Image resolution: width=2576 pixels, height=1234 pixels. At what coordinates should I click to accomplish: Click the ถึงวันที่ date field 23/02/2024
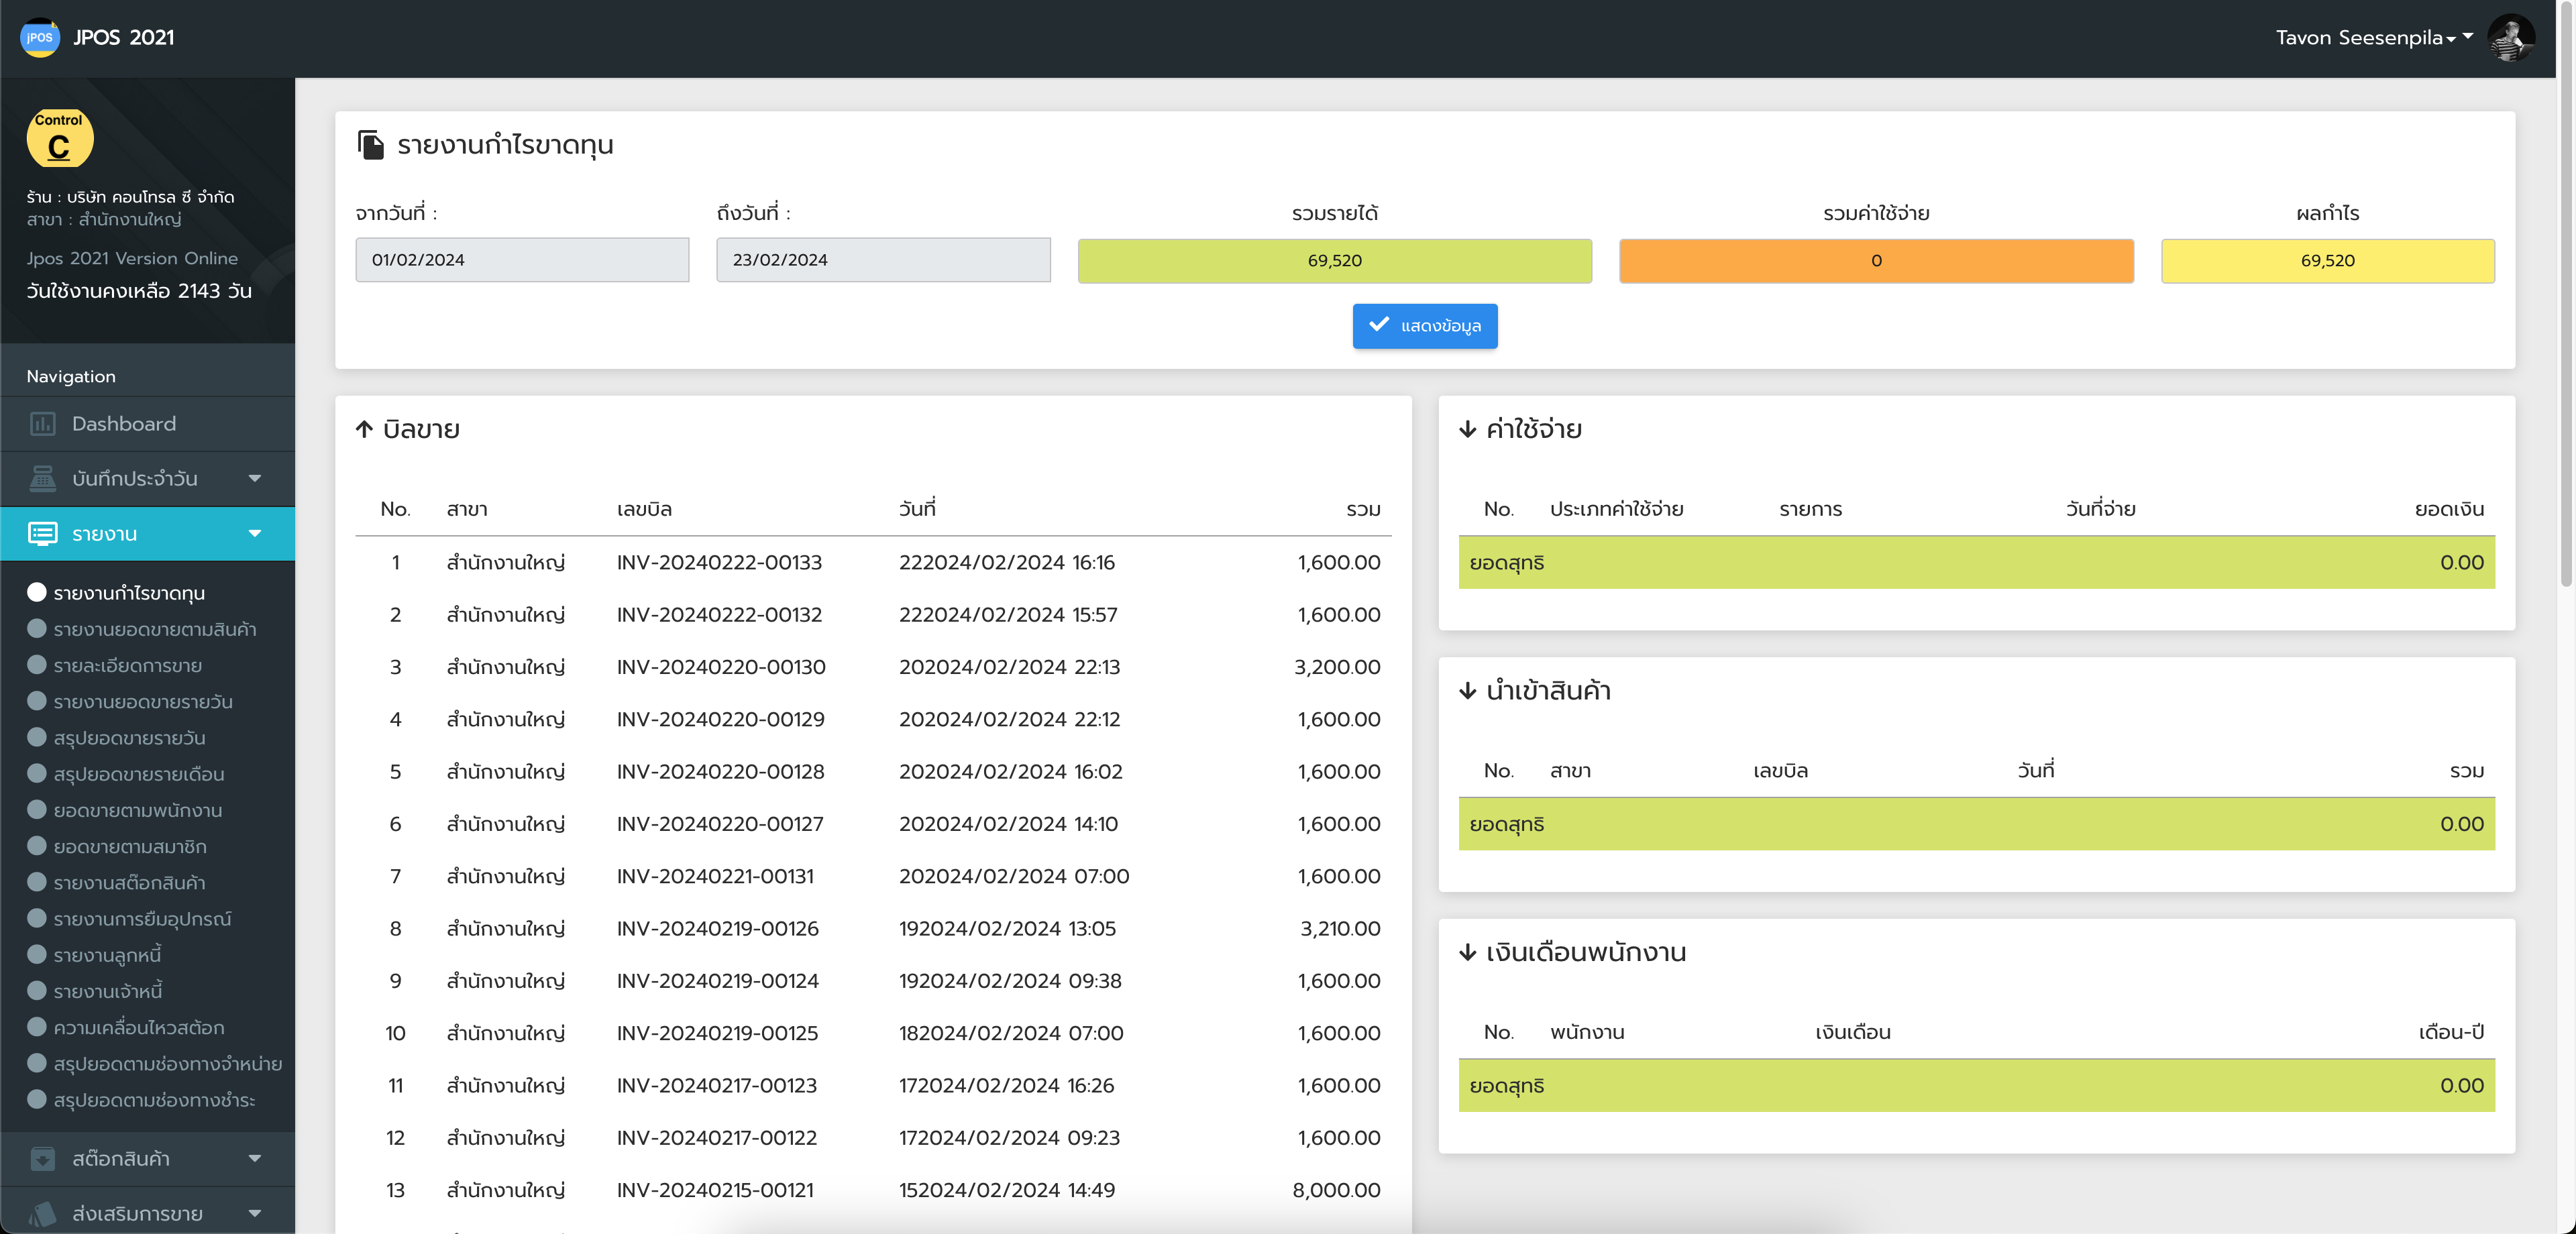[883, 260]
